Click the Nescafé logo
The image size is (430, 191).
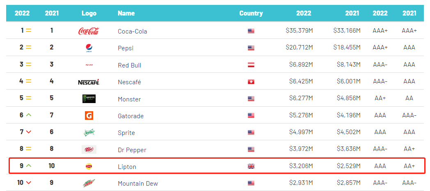tap(89, 82)
